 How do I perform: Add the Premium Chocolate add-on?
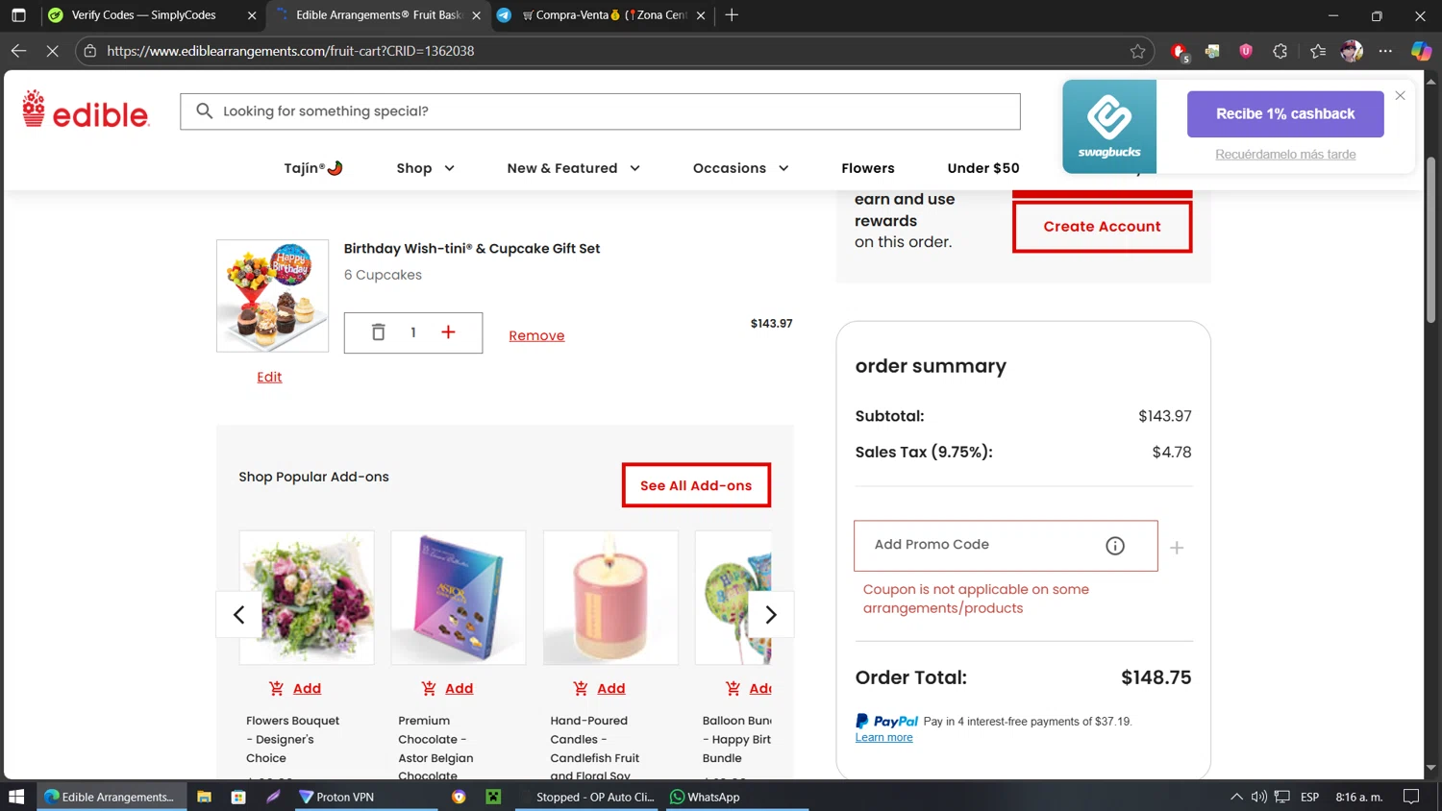point(447,689)
